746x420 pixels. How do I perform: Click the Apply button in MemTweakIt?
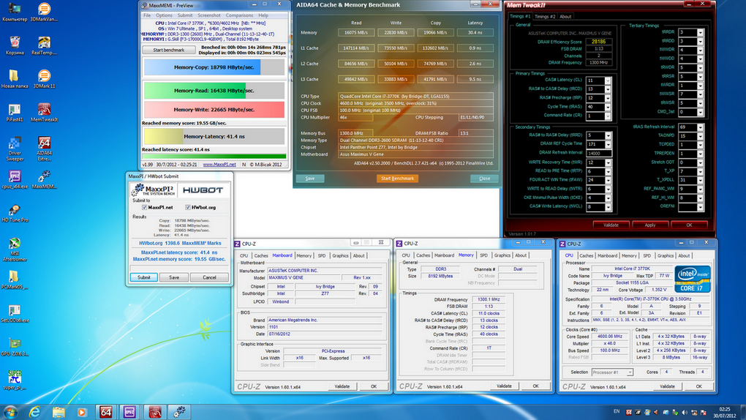tap(650, 225)
